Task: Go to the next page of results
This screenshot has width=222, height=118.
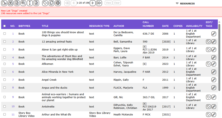Action: pyautogui.click(x=92, y=3)
